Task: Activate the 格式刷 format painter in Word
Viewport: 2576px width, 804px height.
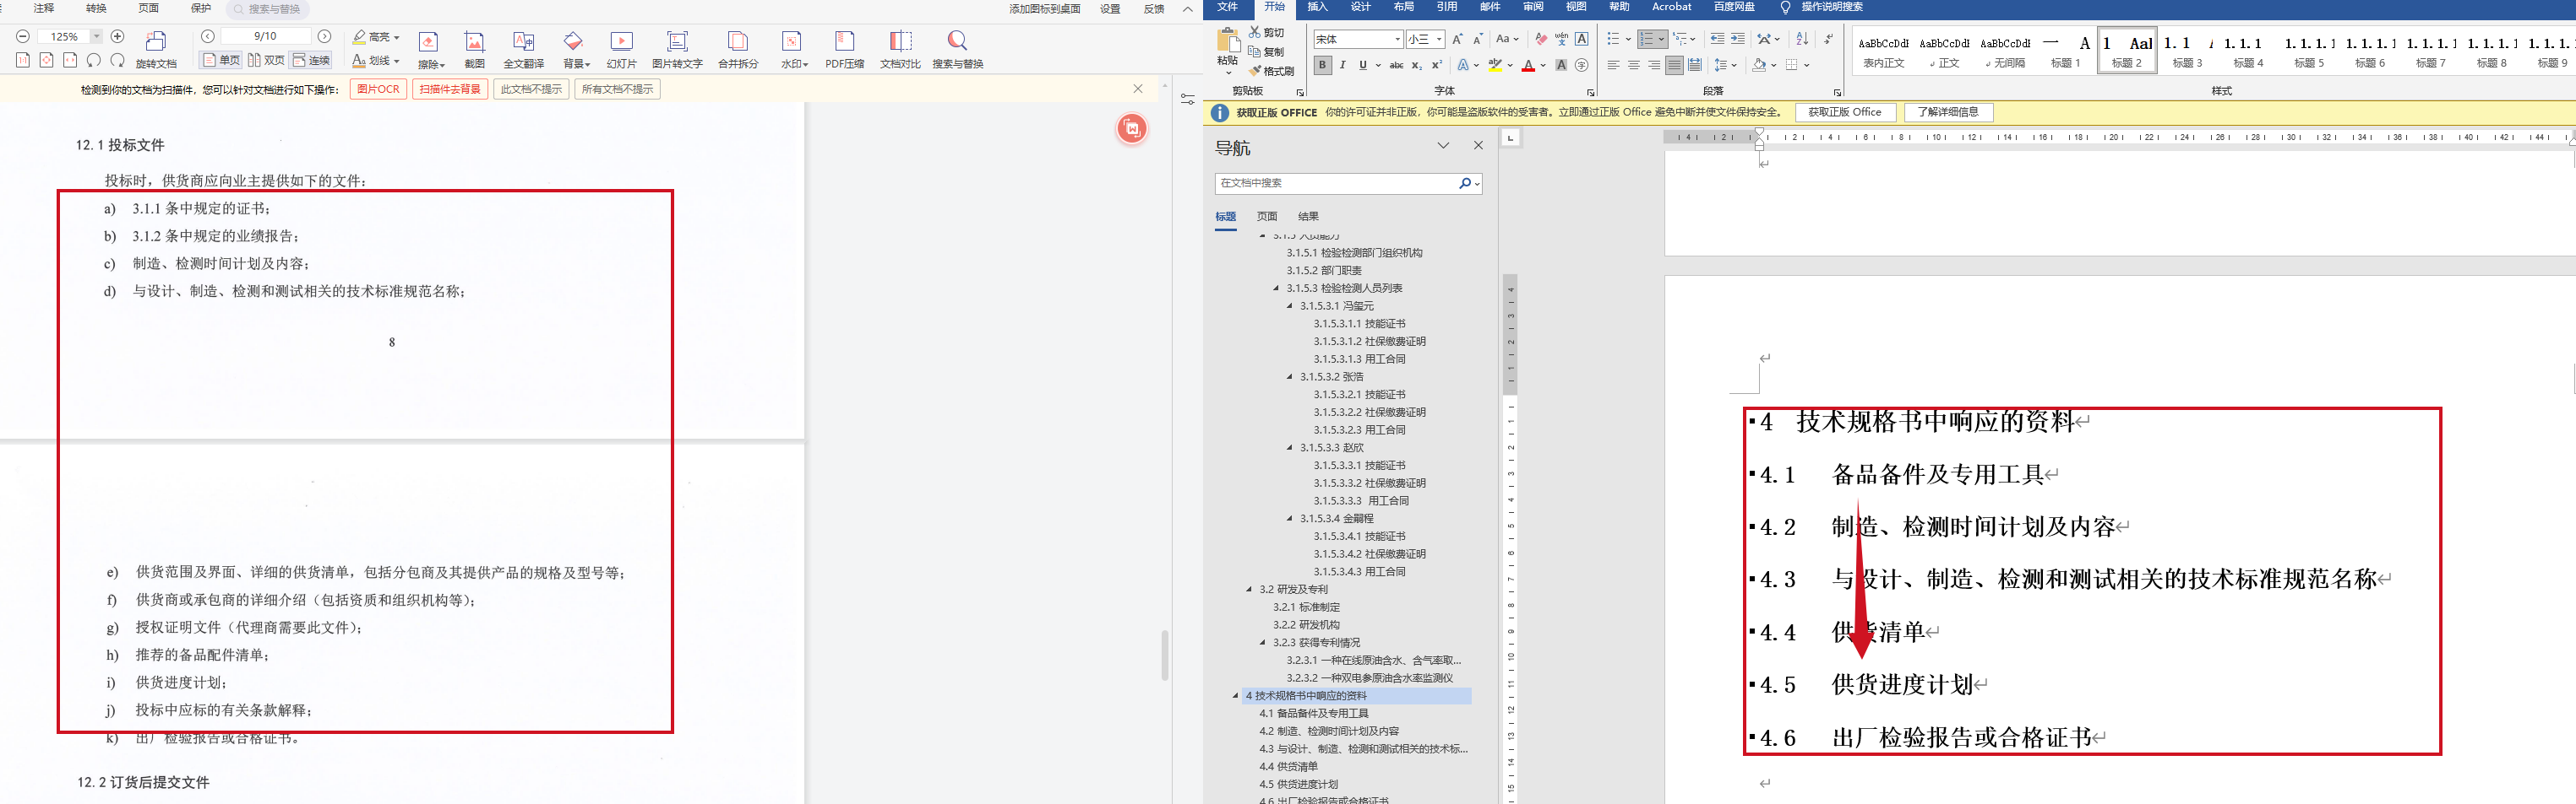Action: 1271,71
